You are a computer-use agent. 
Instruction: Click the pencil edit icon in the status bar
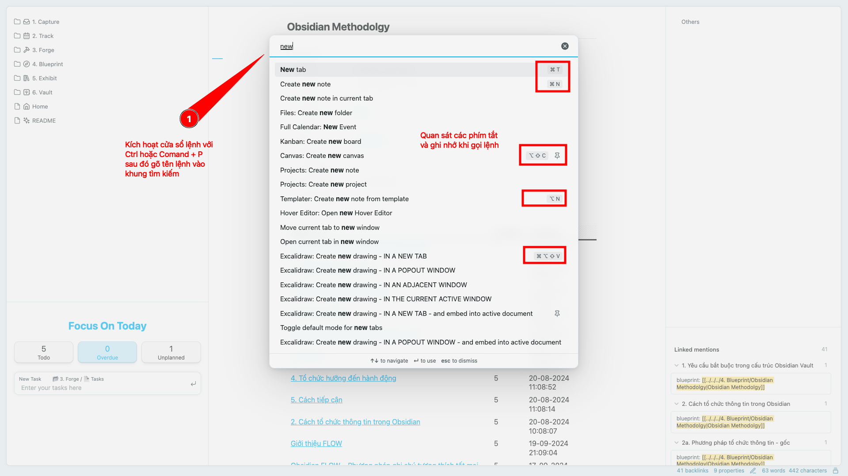coord(753,471)
